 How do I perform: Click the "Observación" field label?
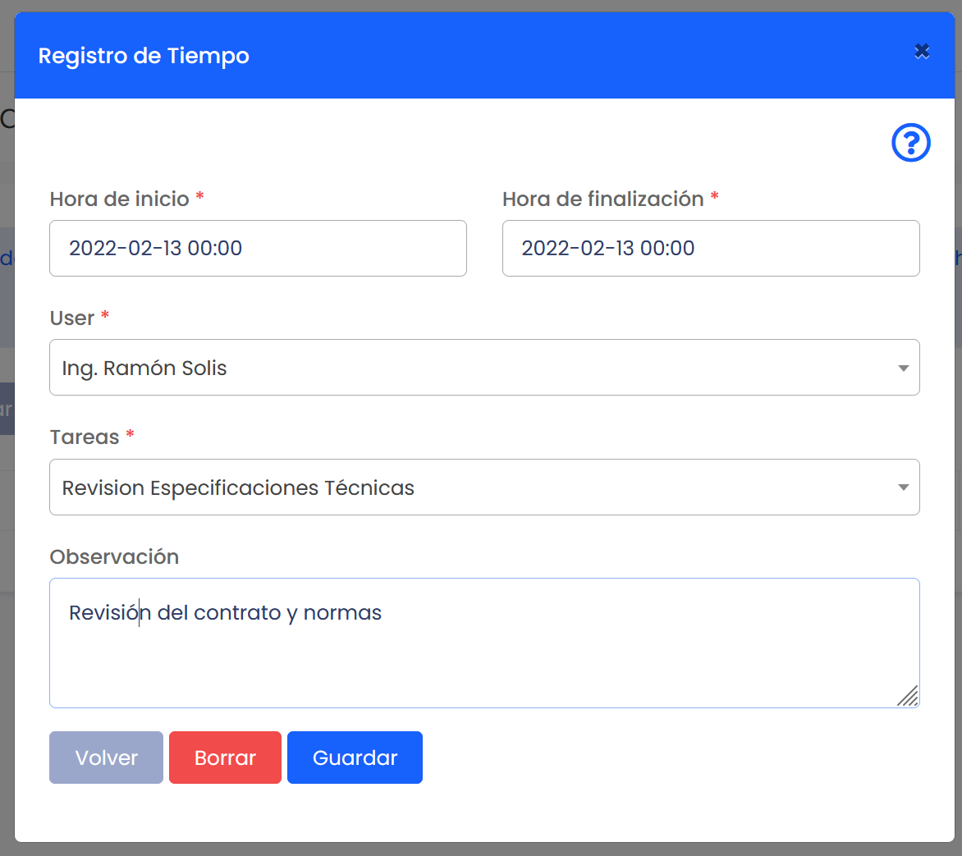pyautogui.click(x=114, y=557)
